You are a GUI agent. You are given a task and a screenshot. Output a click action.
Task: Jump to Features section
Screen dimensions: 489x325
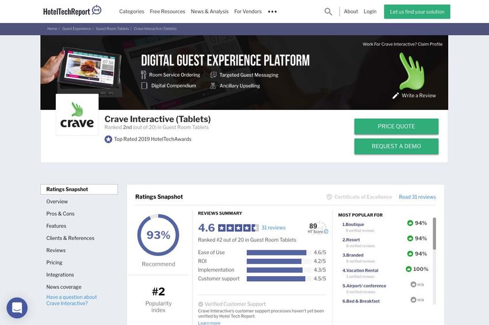pyautogui.click(x=56, y=226)
